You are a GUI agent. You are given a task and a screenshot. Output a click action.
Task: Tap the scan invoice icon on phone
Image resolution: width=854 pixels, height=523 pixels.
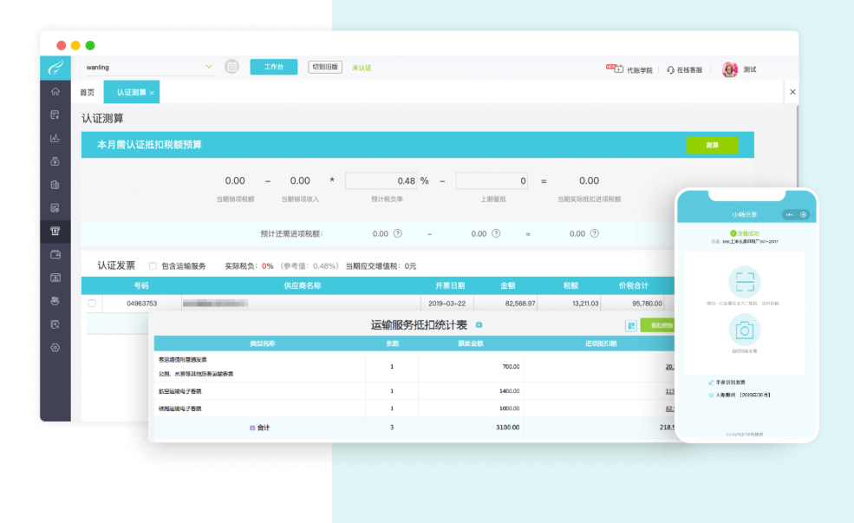point(744,284)
